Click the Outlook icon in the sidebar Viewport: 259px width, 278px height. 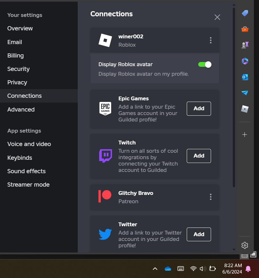tap(245, 77)
